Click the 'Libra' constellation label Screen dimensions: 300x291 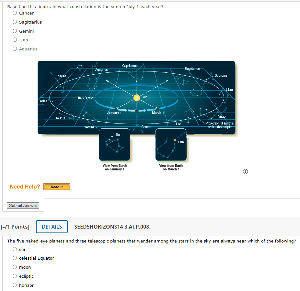point(229,90)
